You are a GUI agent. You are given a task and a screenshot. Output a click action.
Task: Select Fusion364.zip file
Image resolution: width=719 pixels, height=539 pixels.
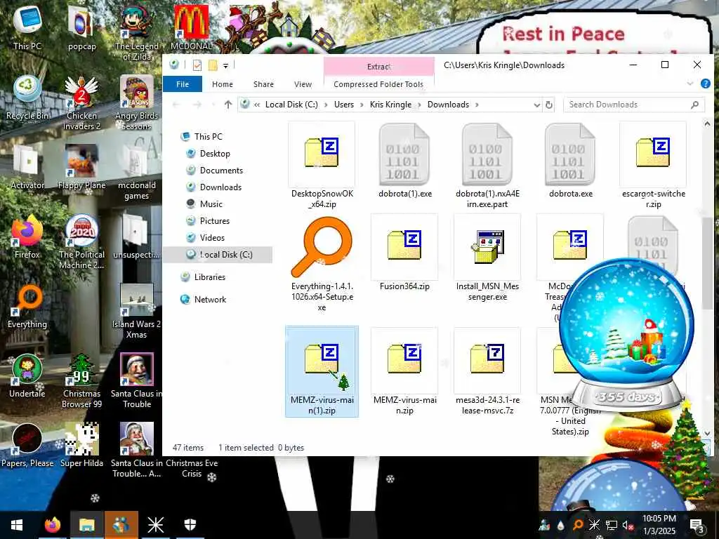click(405, 253)
